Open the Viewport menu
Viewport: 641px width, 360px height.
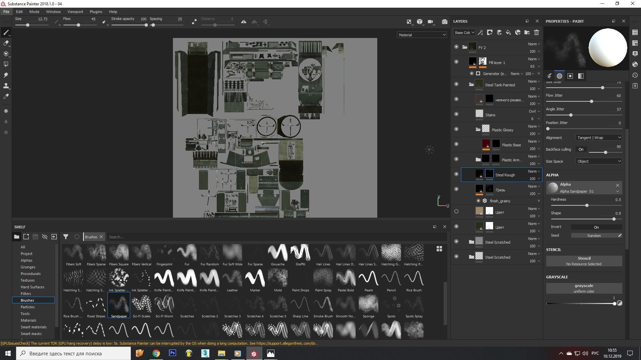pos(75,12)
